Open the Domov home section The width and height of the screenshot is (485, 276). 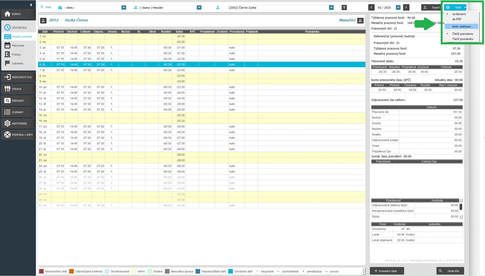(x=18, y=14)
